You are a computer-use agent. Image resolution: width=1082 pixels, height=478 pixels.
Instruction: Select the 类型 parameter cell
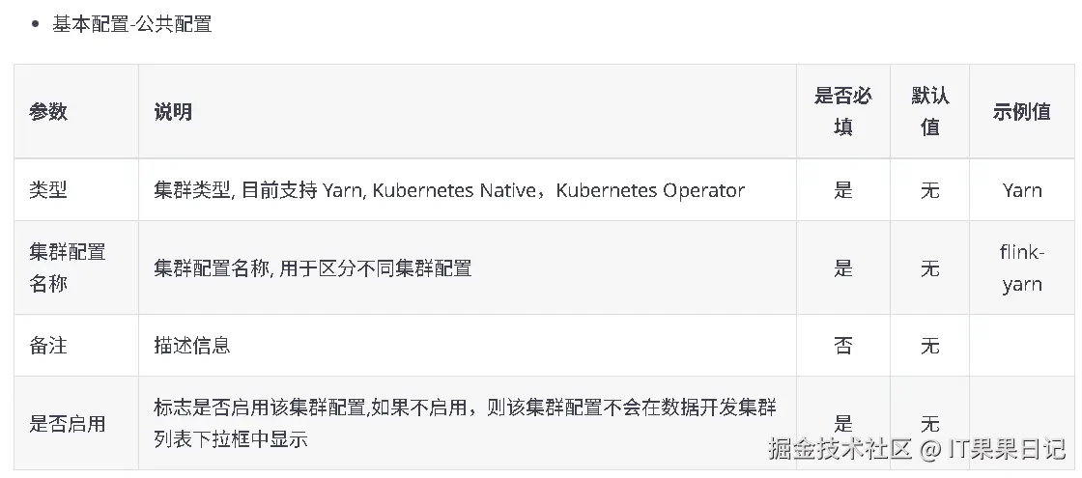point(48,190)
